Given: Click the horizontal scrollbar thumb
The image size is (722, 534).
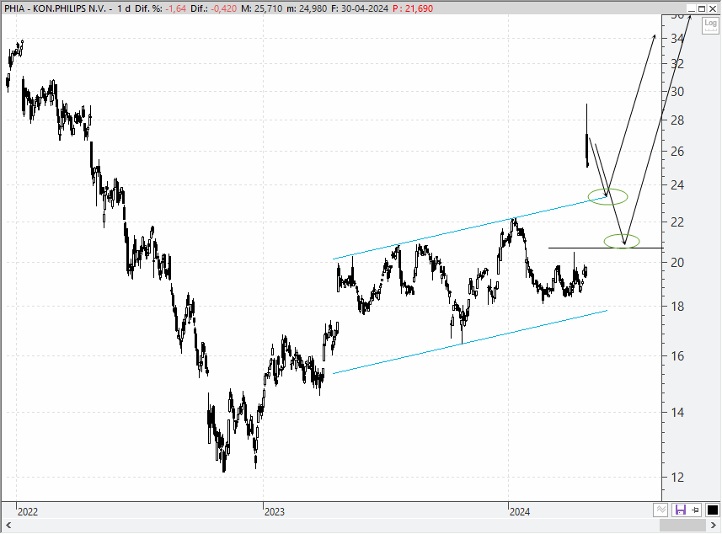Looking at the screenshot, I should point(683,526).
